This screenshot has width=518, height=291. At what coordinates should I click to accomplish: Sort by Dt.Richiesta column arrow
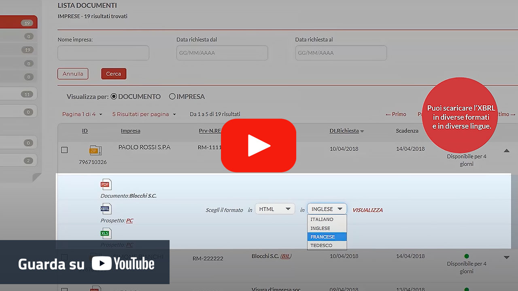[x=362, y=131]
